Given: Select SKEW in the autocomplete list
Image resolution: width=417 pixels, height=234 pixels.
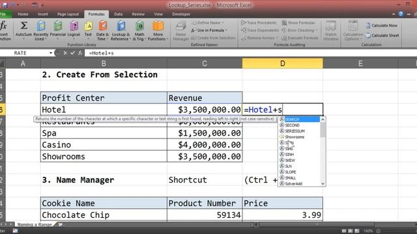Looking at the screenshot, I should (299, 161).
